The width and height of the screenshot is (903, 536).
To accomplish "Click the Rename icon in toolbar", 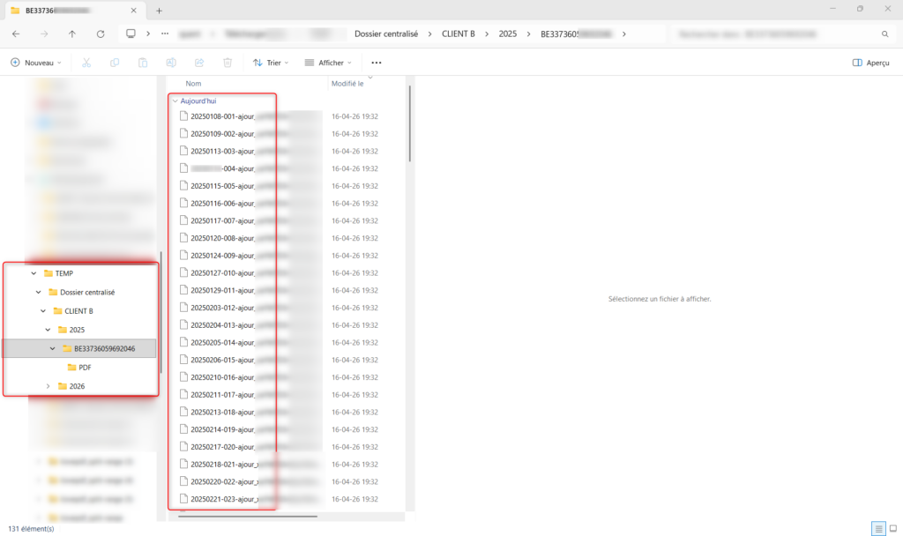I will pyautogui.click(x=171, y=63).
